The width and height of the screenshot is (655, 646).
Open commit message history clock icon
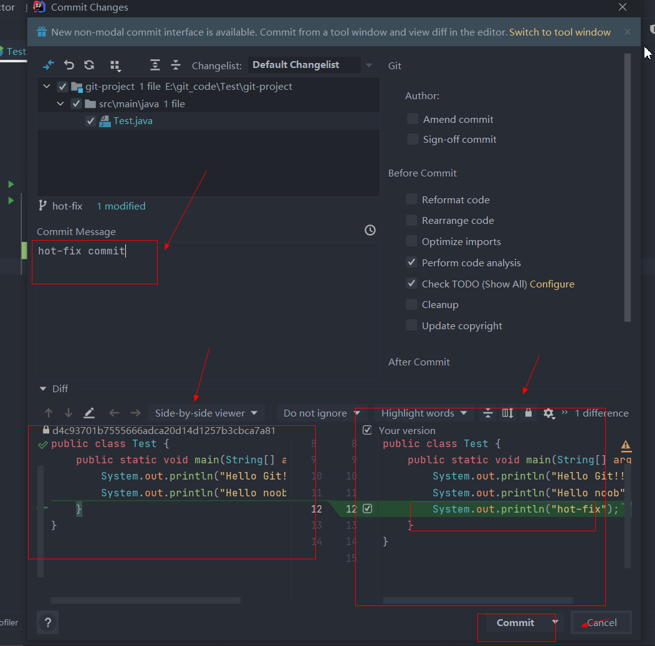(x=370, y=230)
